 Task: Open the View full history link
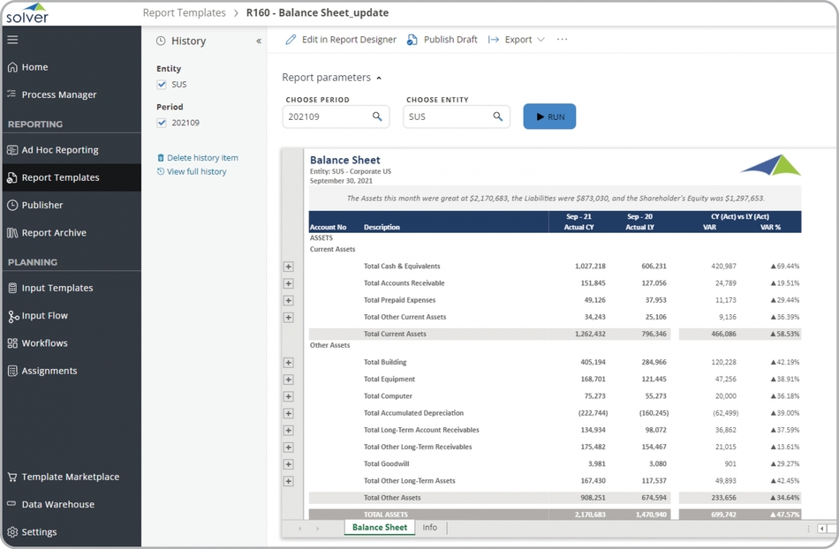(196, 172)
